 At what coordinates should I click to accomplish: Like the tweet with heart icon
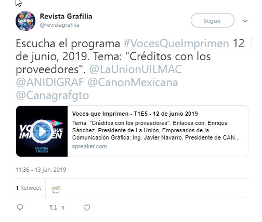(87, 207)
